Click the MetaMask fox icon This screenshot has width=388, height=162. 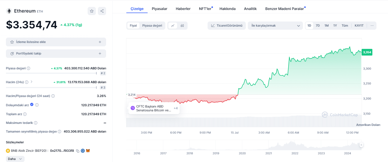pyautogui.click(x=88, y=151)
